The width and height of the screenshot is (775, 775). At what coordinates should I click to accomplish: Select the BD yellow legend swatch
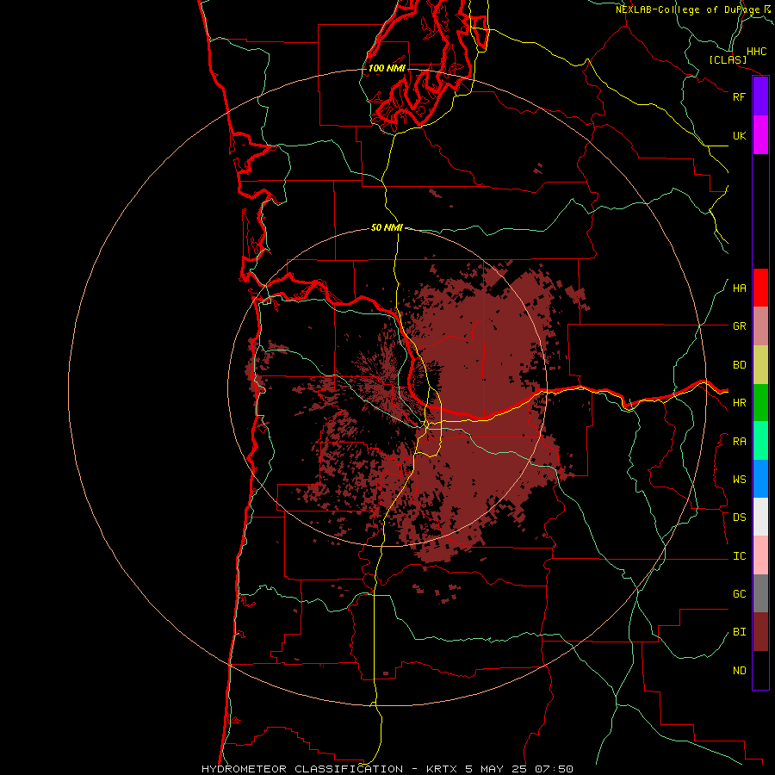(760, 365)
